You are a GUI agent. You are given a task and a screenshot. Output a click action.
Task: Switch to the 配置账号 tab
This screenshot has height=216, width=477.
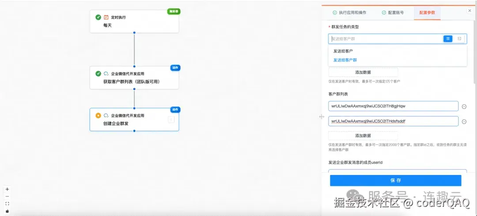pyautogui.click(x=393, y=13)
